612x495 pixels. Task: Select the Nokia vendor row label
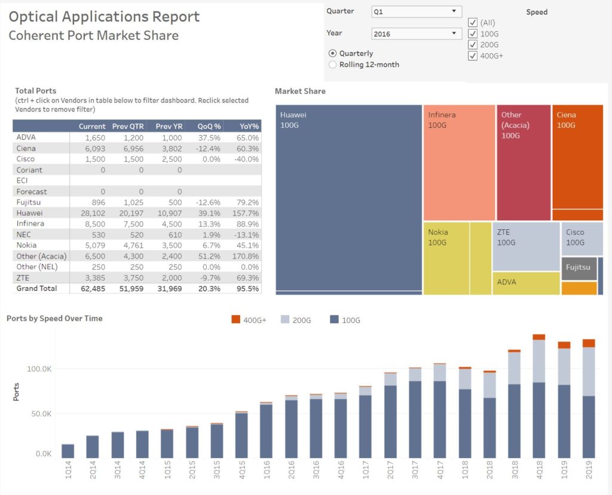(x=26, y=245)
